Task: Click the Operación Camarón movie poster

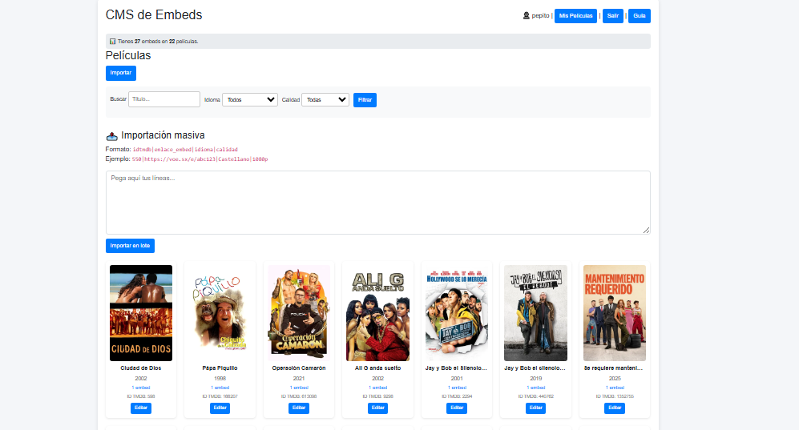Action: 299,313
